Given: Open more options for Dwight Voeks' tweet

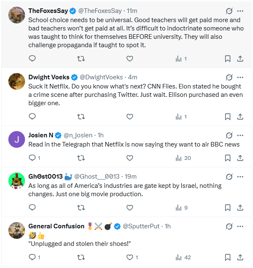Looking at the screenshot, I should pyautogui.click(x=240, y=77).
